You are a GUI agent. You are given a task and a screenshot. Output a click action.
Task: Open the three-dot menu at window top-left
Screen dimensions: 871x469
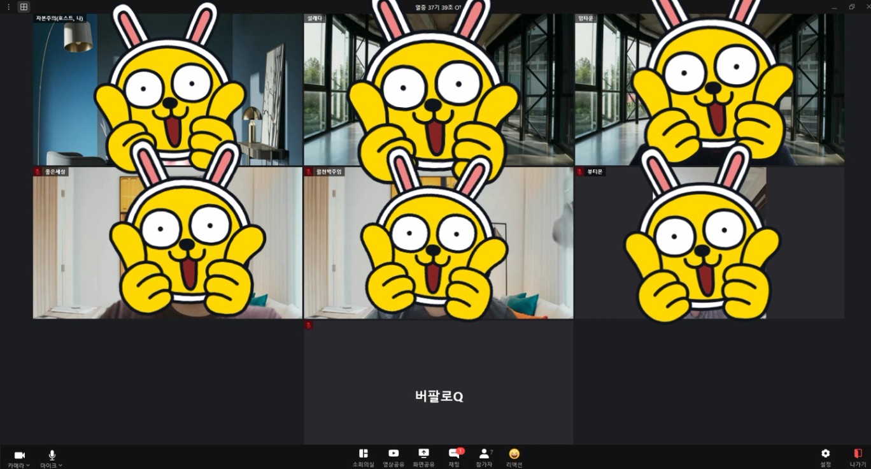point(8,7)
